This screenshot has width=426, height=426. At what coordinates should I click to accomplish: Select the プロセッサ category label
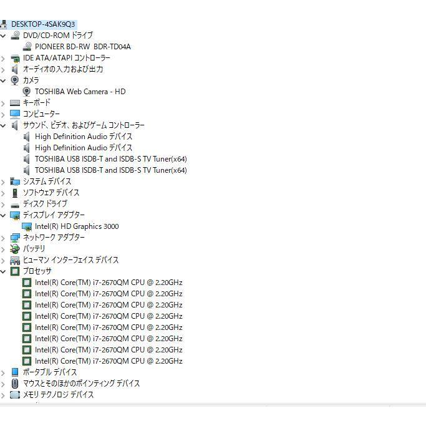pos(37,271)
